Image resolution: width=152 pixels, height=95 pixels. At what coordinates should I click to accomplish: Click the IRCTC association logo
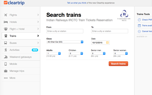(124, 14)
